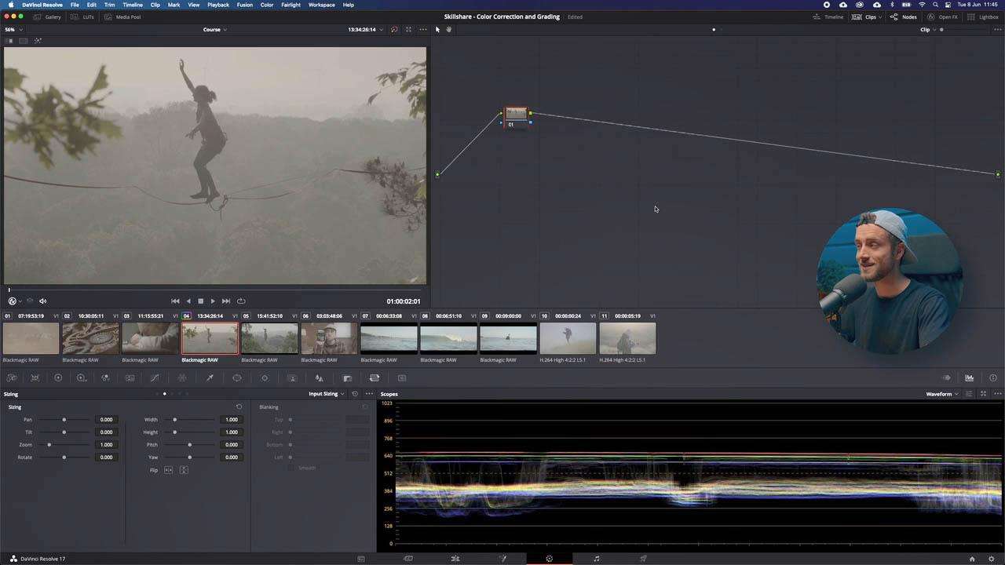Flip image vertically
This screenshot has height=565, width=1005.
pyautogui.click(x=184, y=470)
